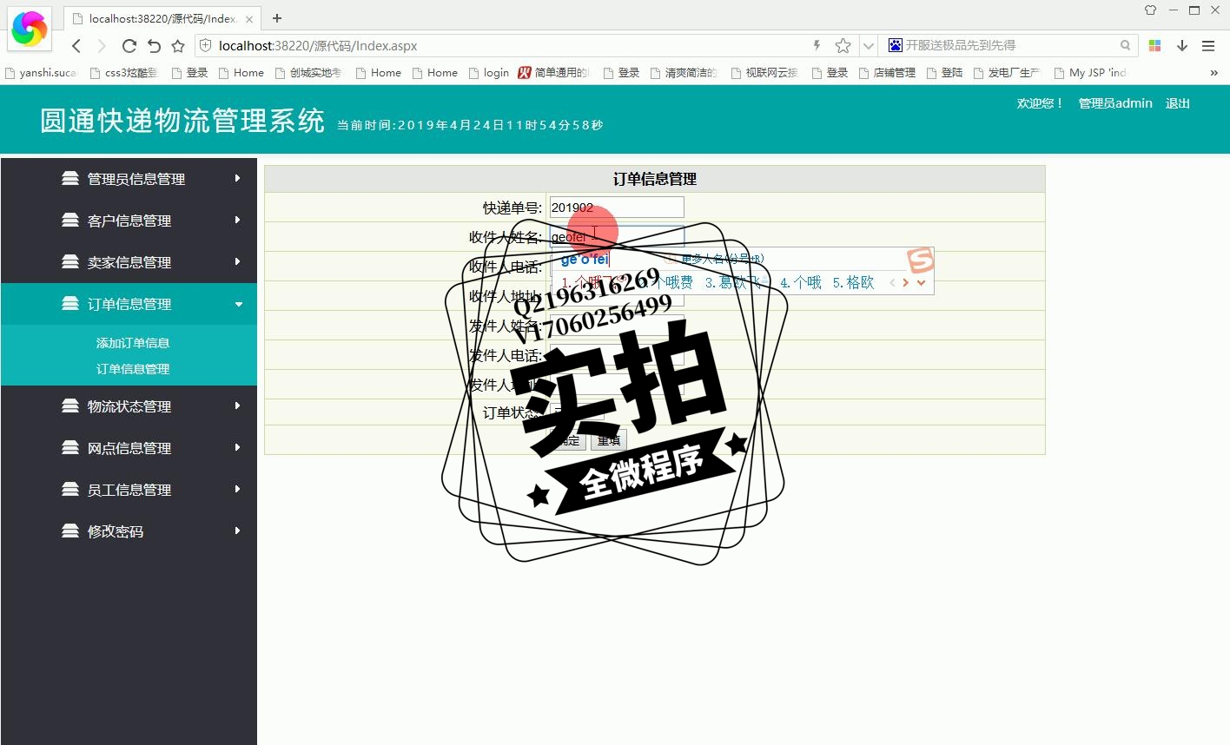Open address bar history dropdown arrow

868,45
